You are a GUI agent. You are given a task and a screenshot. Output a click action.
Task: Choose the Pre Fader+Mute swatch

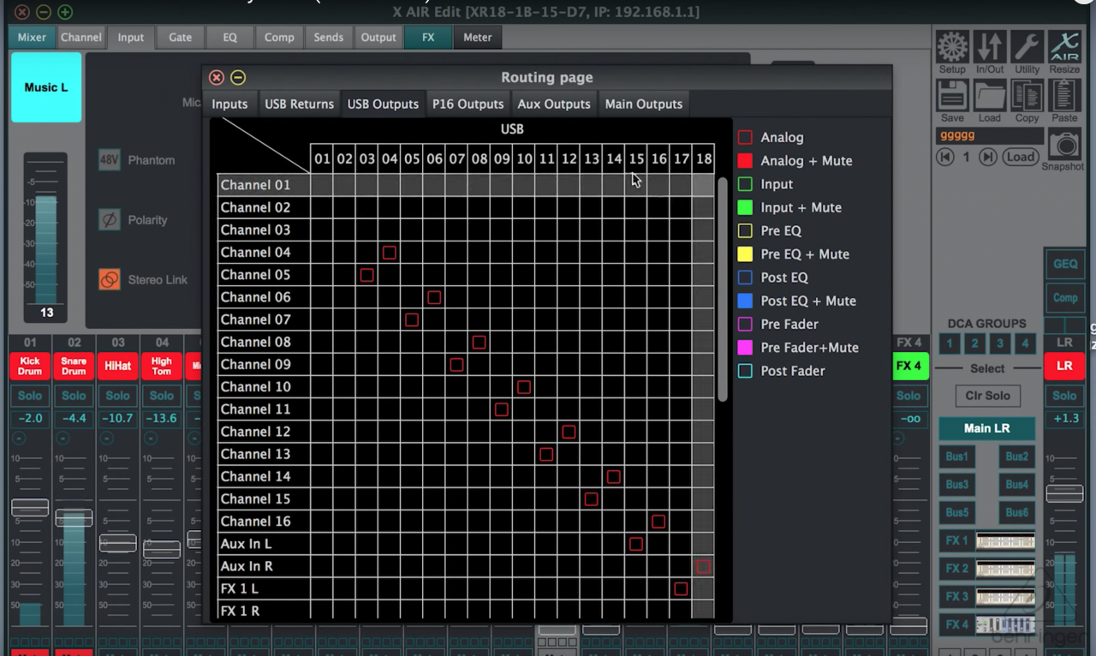click(x=745, y=348)
